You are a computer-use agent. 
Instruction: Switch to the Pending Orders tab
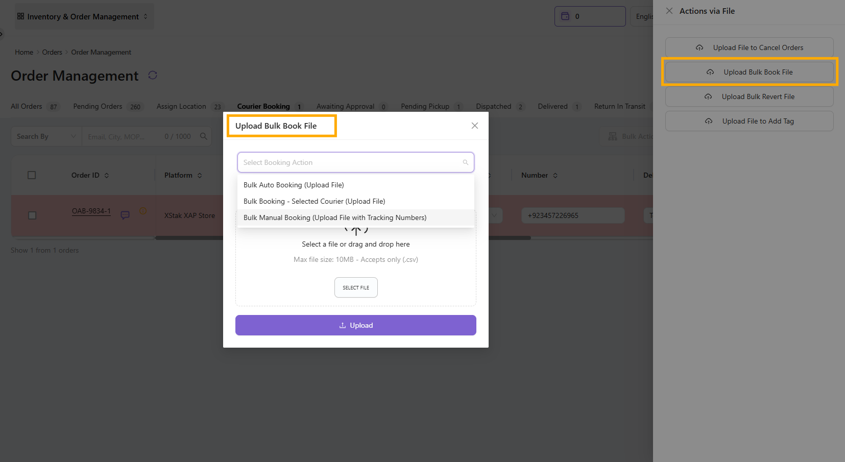click(98, 106)
